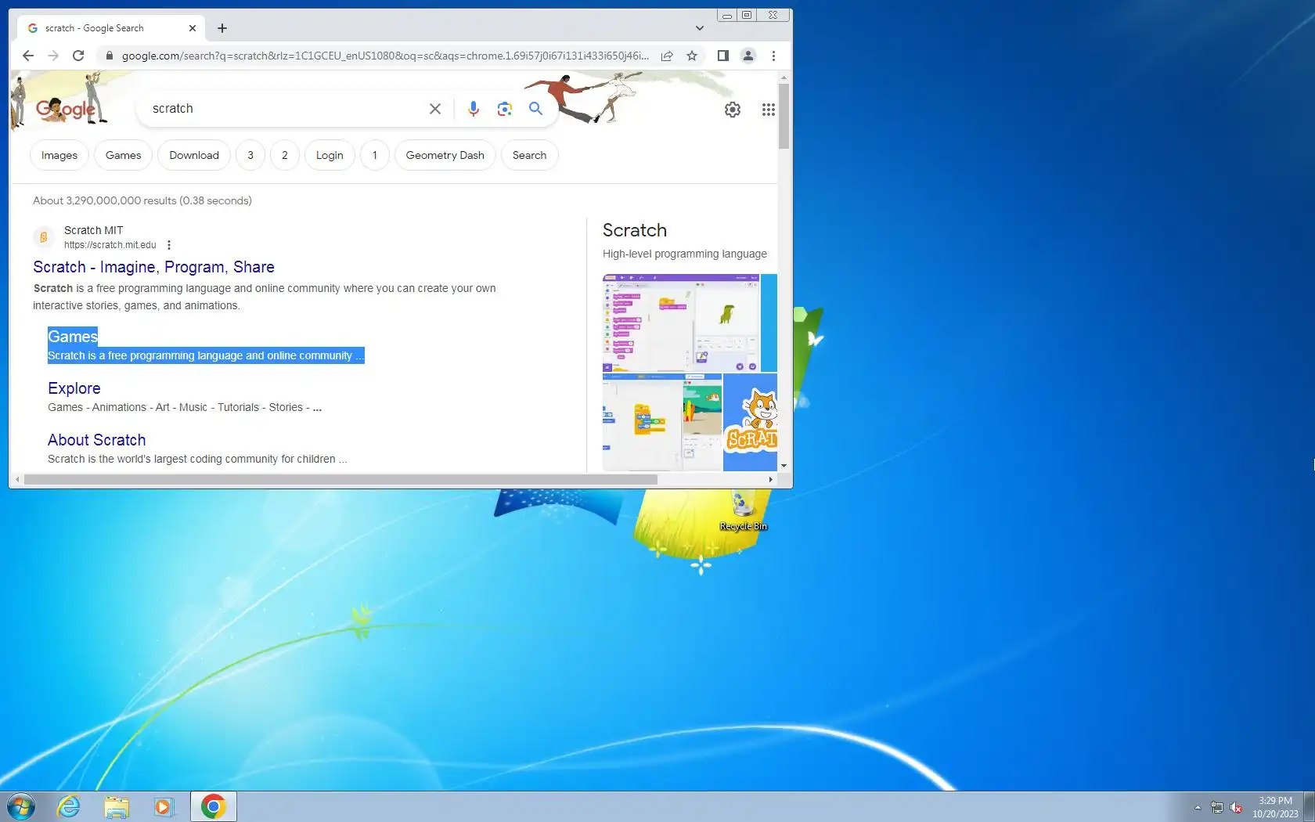The width and height of the screenshot is (1315, 822).
Task: Select the Search filter chip
Action: [x=530, y=155]
